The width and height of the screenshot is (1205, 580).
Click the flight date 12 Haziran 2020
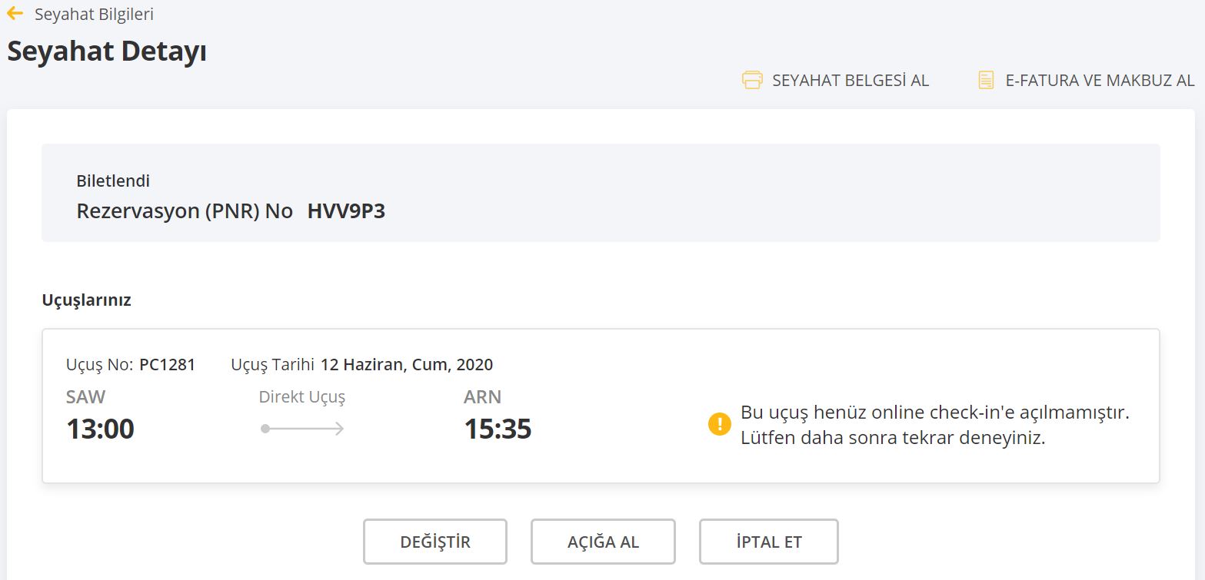[407, 365]
